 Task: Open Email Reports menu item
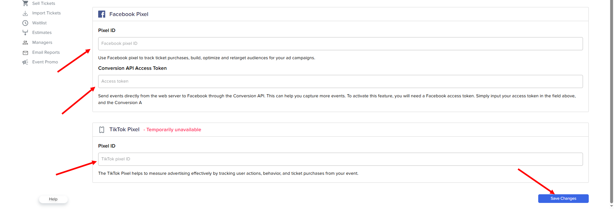coord(46,52)
